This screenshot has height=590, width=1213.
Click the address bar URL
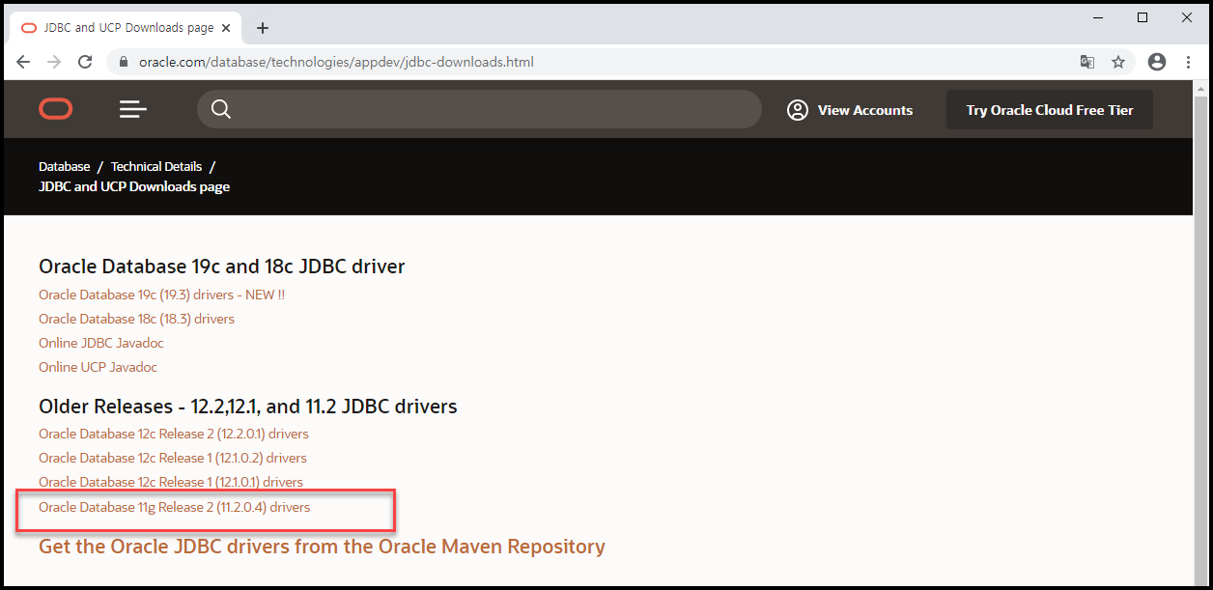336,62
